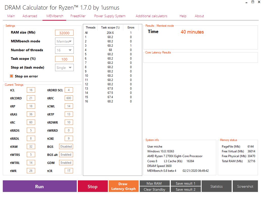
Task: Click the Total RAM (Mb) entry
Action: (x=238, y=161)
